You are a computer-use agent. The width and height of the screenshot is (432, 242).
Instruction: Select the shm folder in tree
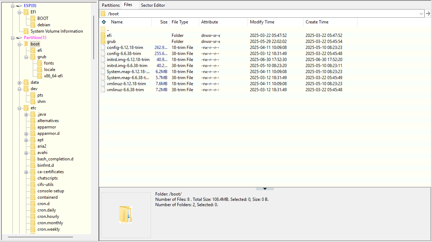click(41, 101)
